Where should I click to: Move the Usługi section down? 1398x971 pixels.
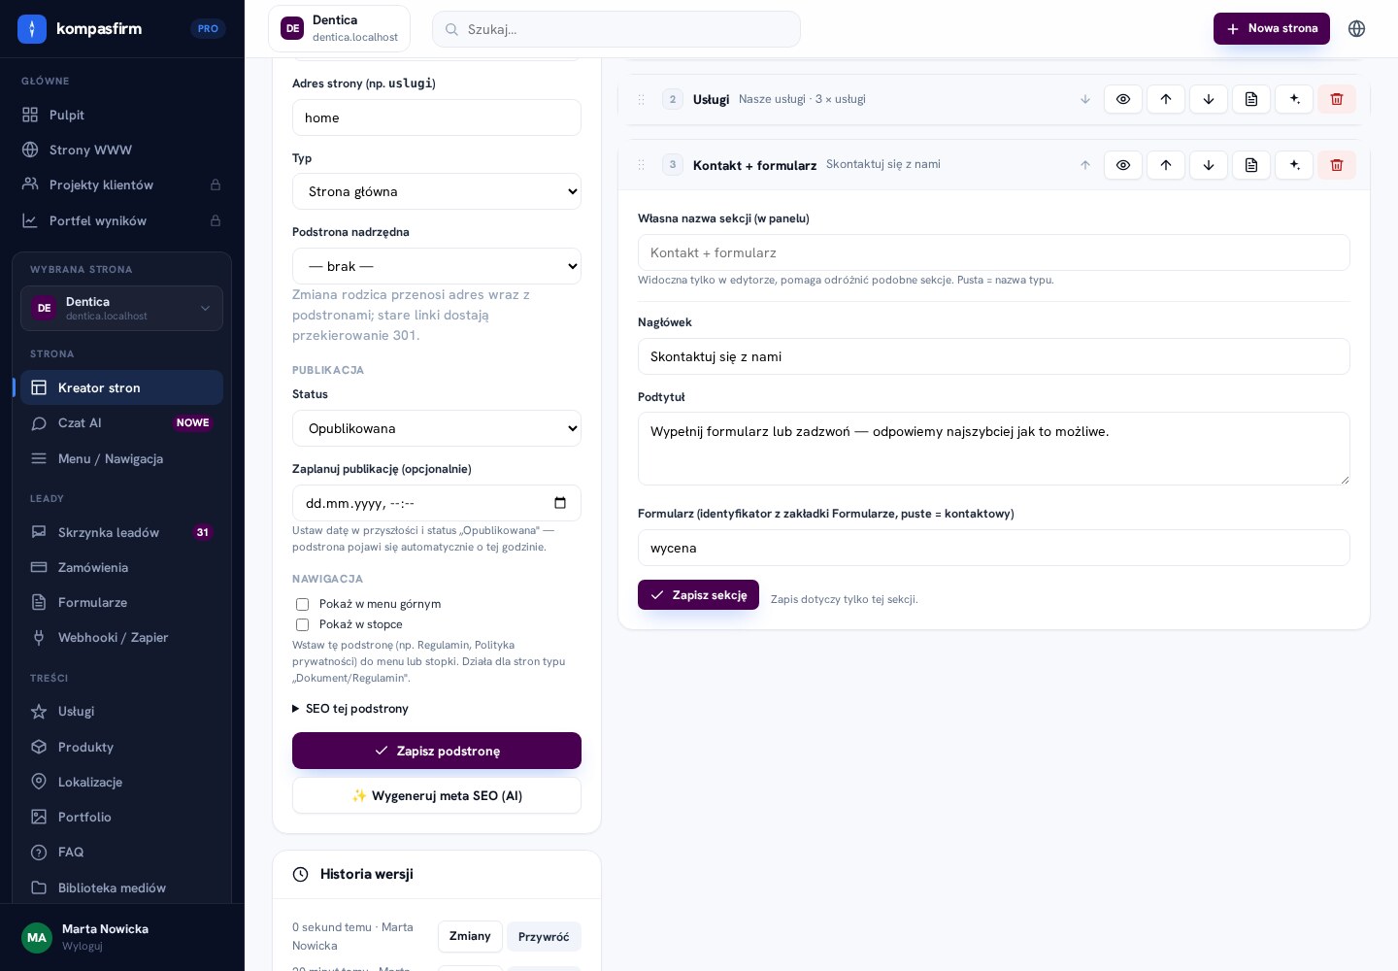(1208, 99)
